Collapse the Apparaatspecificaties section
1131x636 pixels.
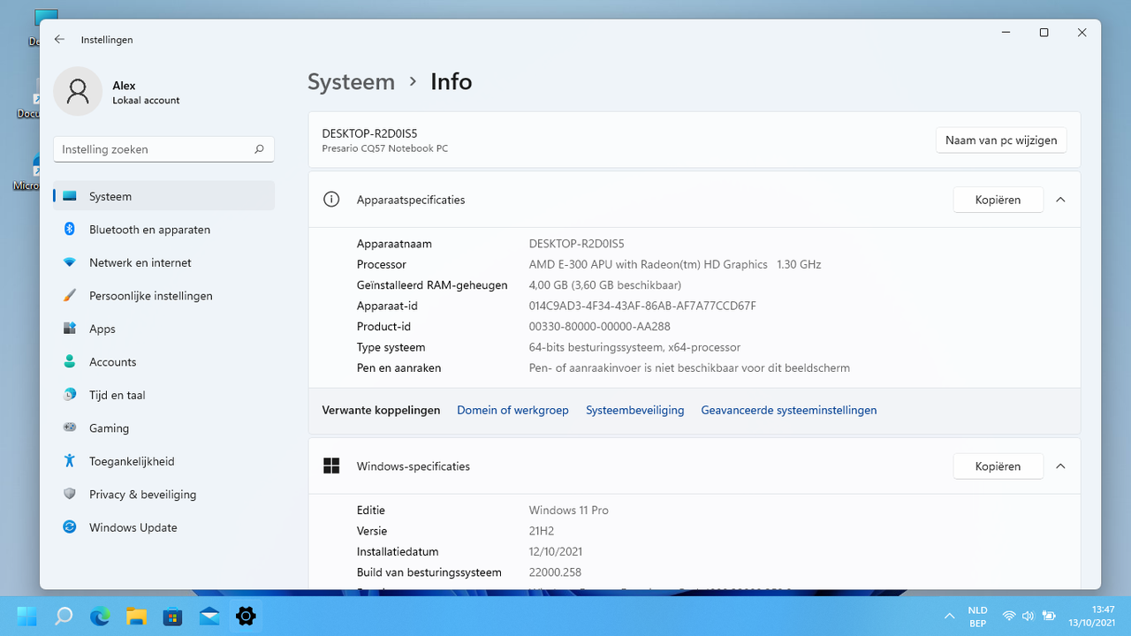coord(1060,200)
